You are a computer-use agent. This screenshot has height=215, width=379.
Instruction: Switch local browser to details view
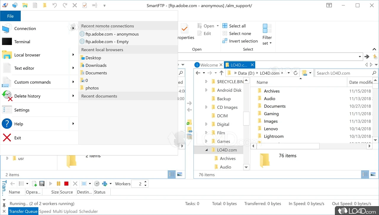365,174
